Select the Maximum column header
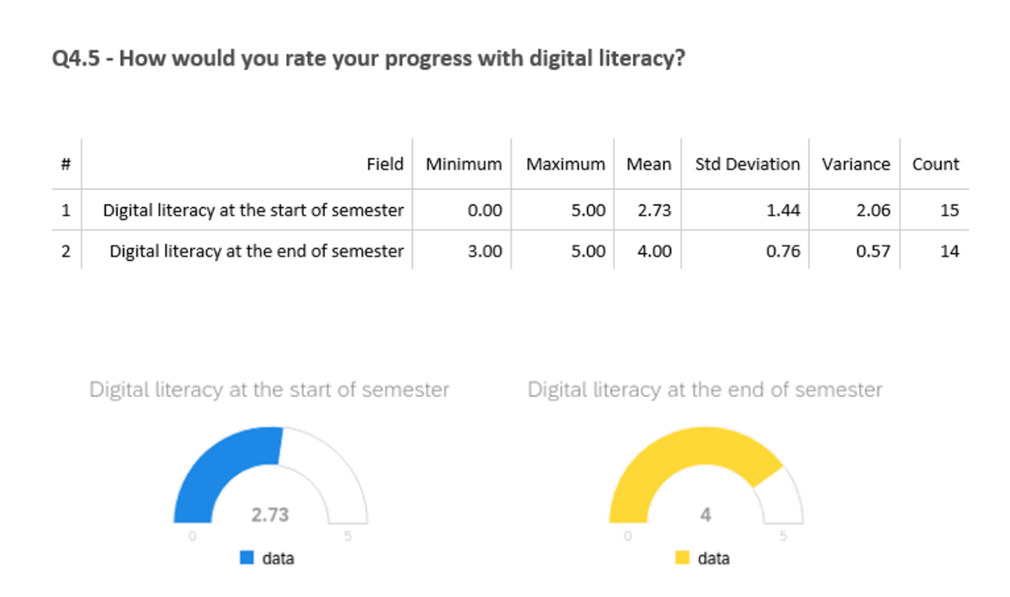This screenshot has width=1010, height=597. [x=566, y=165]
